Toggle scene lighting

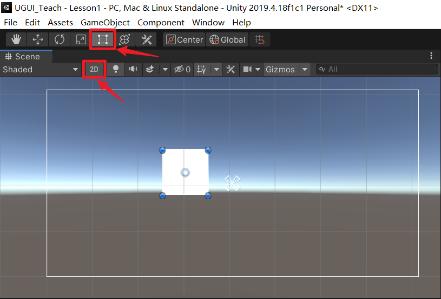116,69
